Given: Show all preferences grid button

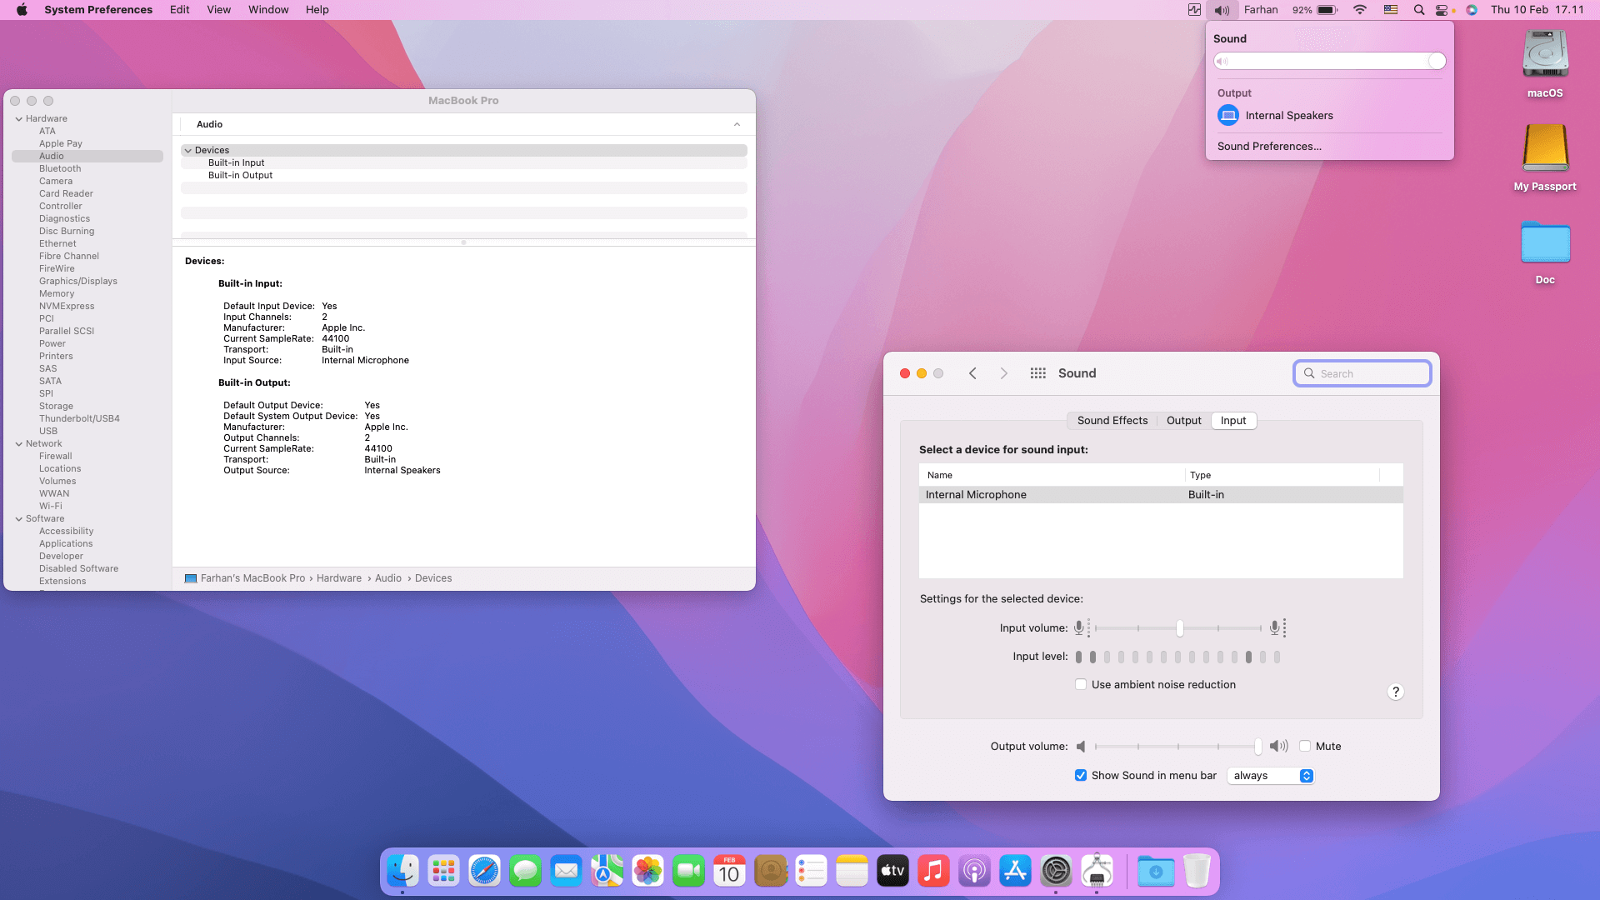Looking at the screenshot, I should coord(1037,373).
